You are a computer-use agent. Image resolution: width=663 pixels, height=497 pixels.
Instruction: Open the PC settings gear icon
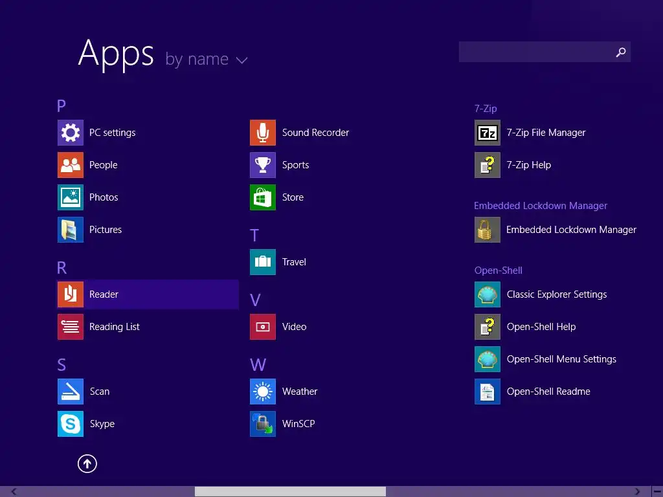[70, 133]
